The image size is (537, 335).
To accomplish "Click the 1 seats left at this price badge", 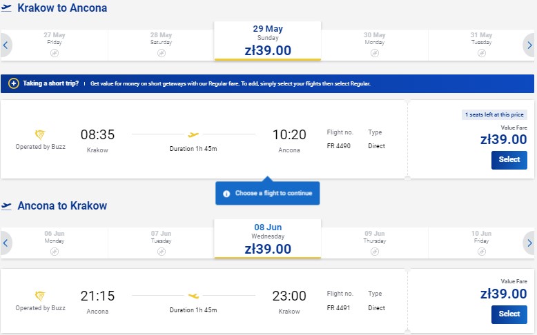I will coord(494,114).
